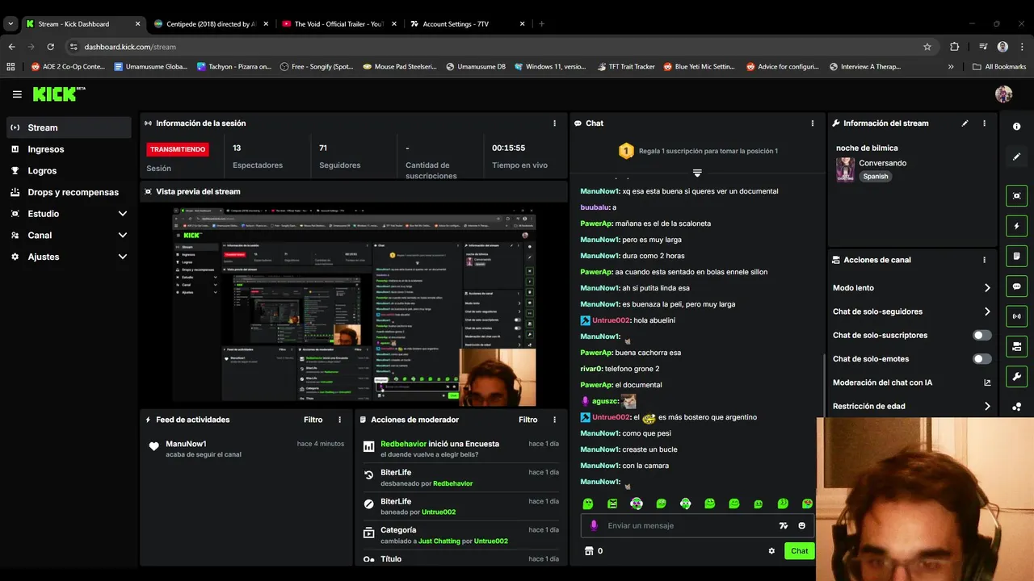Click the browser address bar URL
1034x581 pixels.
(x=130, y=47)
